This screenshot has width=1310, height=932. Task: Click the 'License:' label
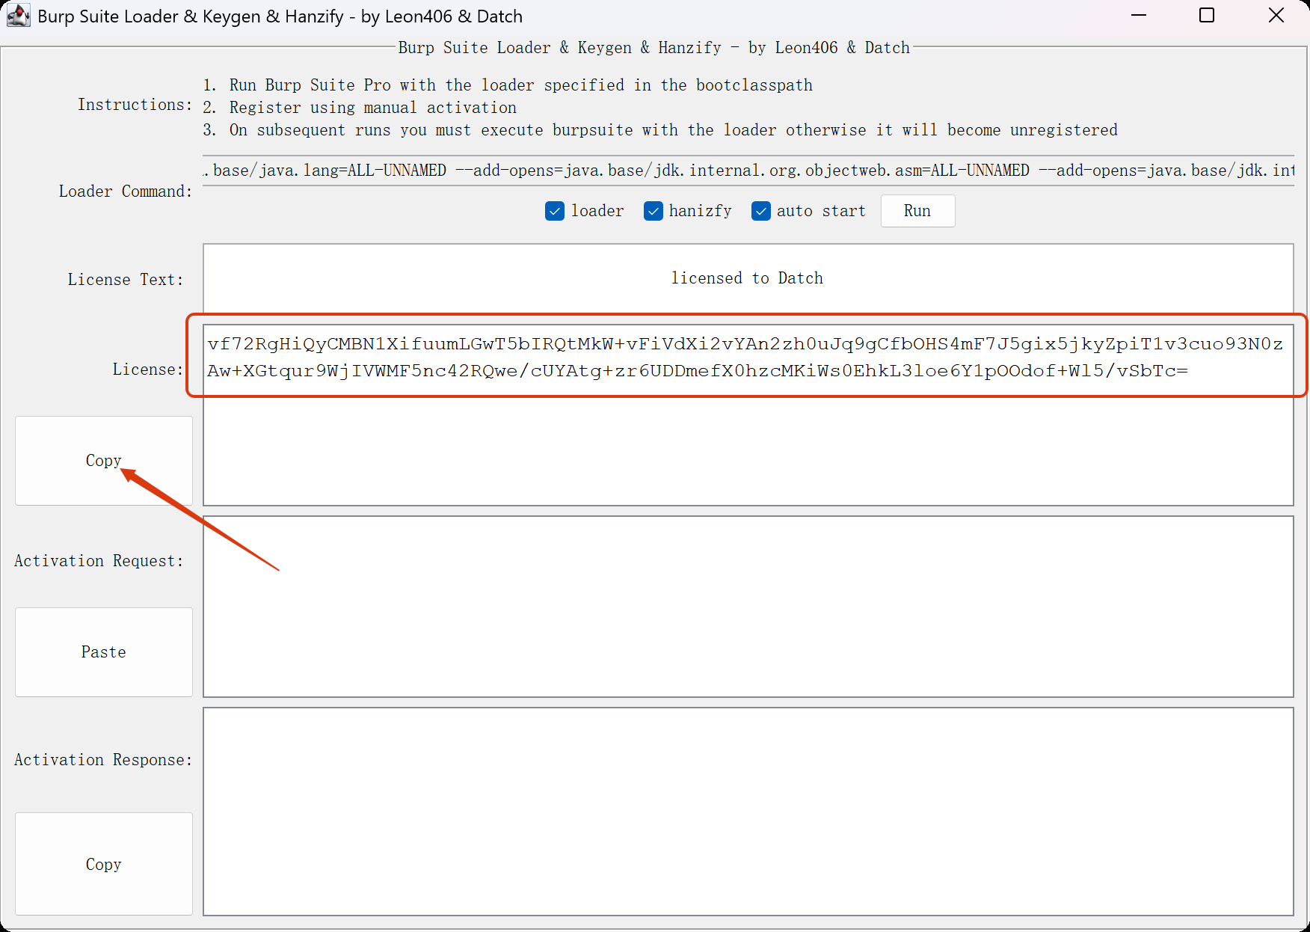[x=147, y=370]
